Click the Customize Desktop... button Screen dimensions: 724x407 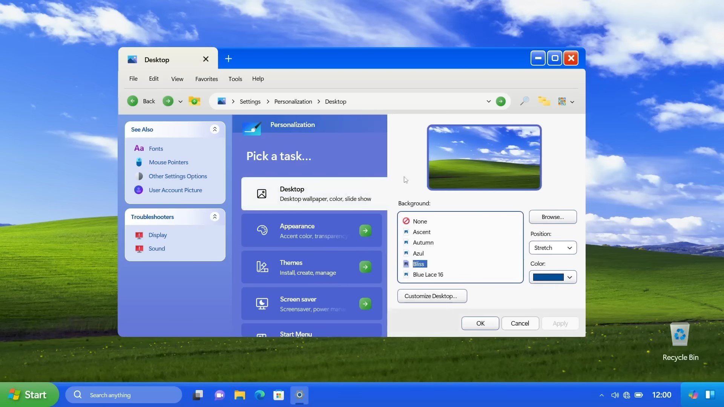pyautogui.click(x=432, y=296)
